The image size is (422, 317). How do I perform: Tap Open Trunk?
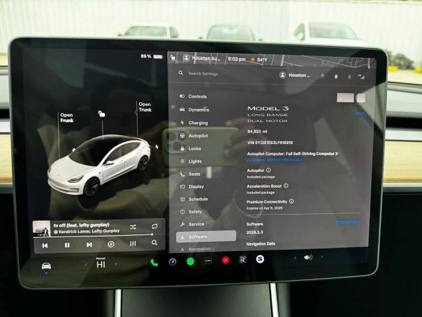click(145, 107)
